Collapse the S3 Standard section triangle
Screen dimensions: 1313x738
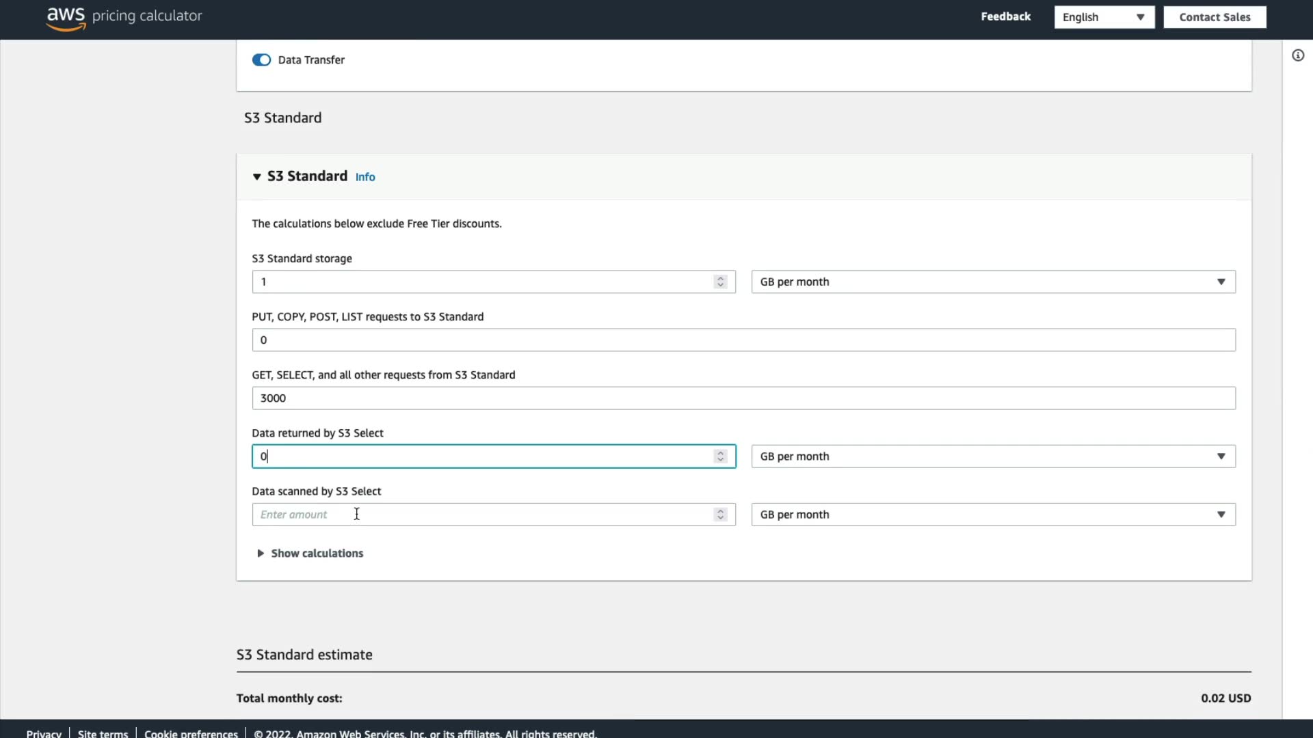pos(257,177)
